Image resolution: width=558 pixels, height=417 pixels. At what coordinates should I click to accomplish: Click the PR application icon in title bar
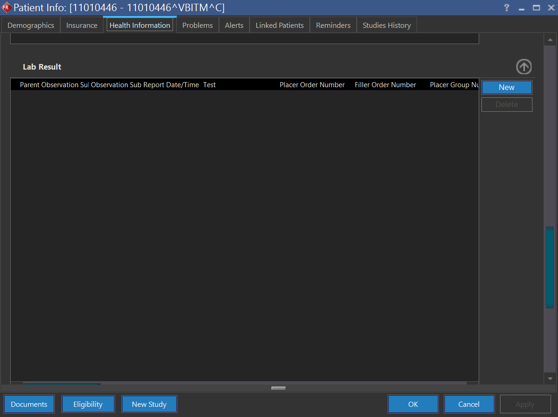pyautogui.click(x=6, y=8)
